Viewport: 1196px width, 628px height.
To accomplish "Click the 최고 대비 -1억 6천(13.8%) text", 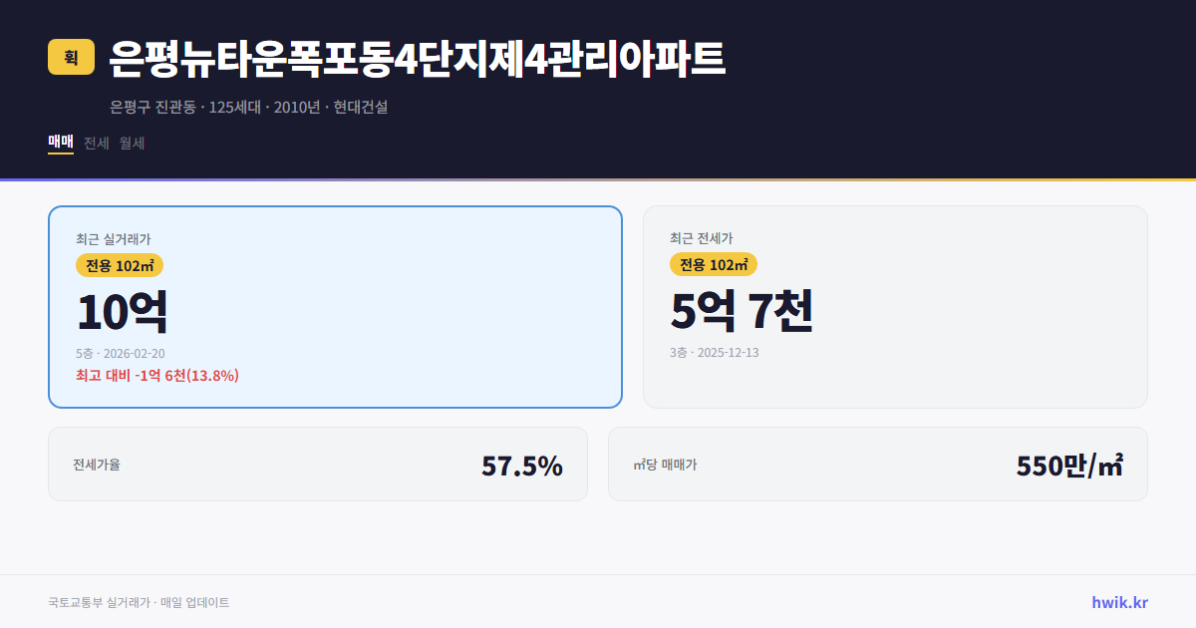I will (x=157, y=377).
